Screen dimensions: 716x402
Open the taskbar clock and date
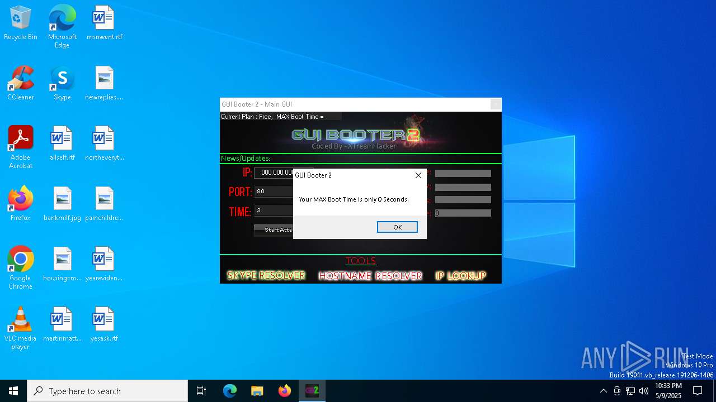668,391
